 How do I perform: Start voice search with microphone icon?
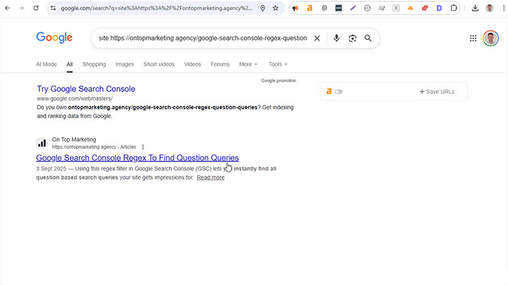337,38
